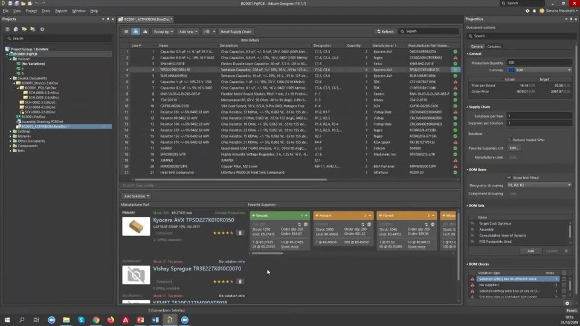Toggle the Show Not Fitted checkbox
Image resolution: width=580 pixels, height=326 pixels.
tap(509, 177)
